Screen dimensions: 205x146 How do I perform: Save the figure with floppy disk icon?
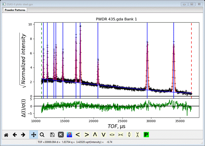[x=52, y=135]
